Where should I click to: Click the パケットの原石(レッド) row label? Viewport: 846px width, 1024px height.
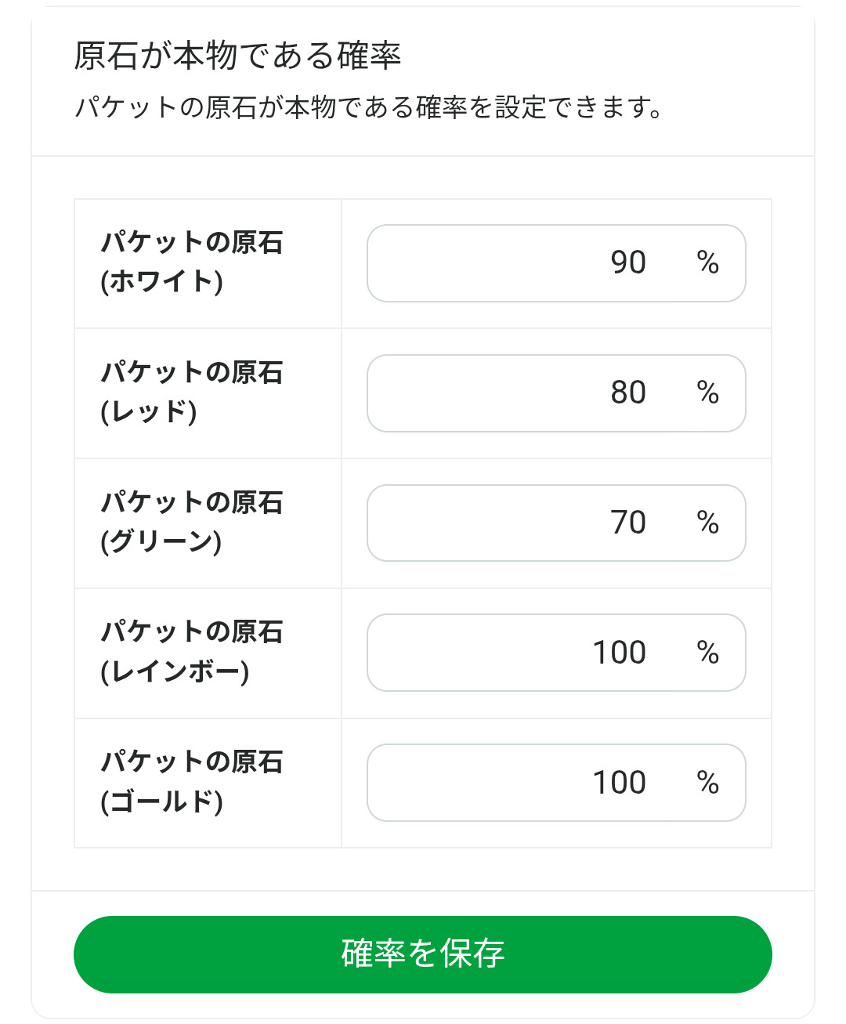192,392
